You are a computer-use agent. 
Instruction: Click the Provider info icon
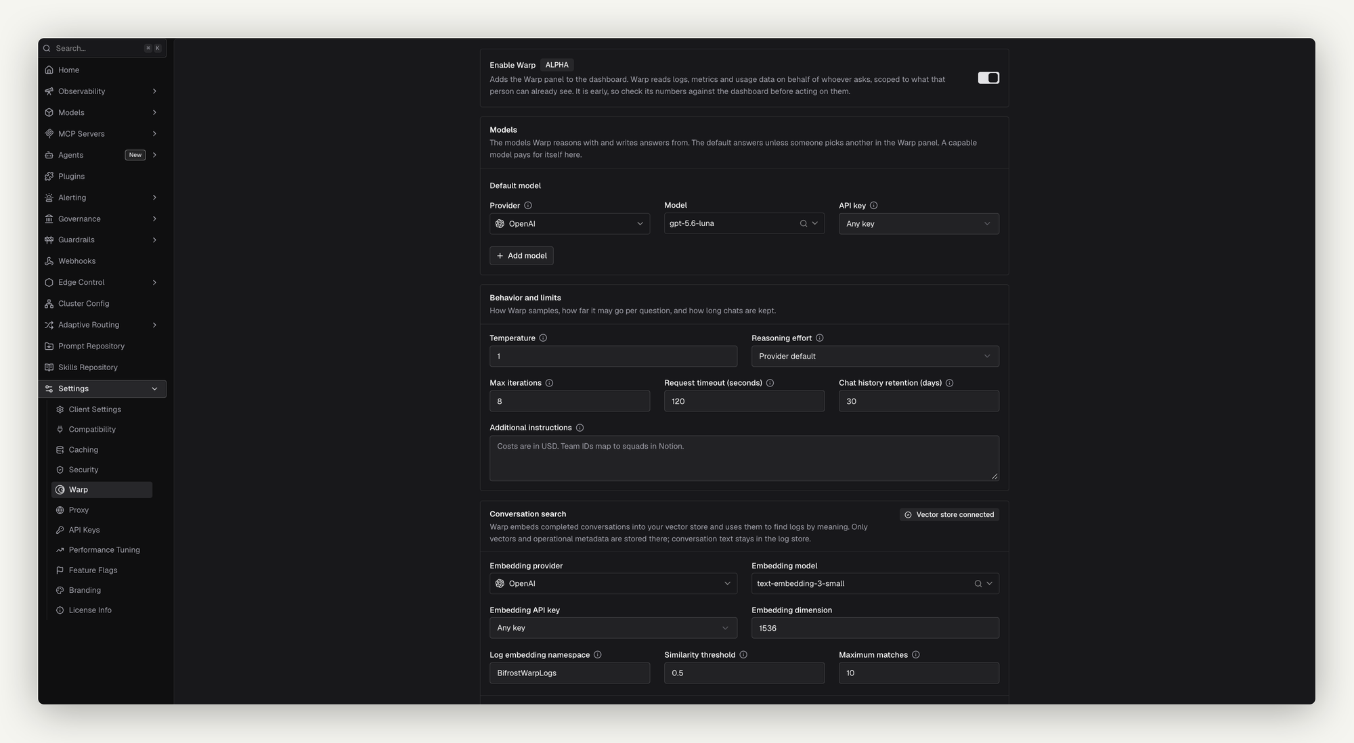pyautogui.click(x=528, y=206)
